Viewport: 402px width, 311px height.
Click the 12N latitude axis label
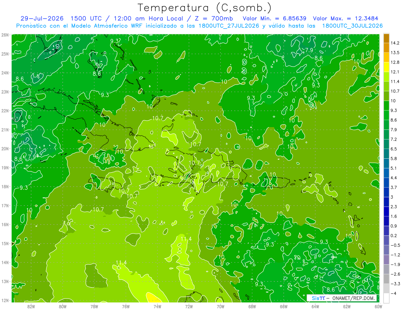(5, 300)
